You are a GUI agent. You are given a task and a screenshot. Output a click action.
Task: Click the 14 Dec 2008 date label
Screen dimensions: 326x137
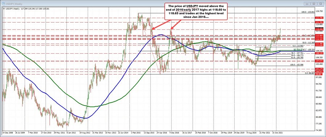pyautogui.click(x=8, y=132)
